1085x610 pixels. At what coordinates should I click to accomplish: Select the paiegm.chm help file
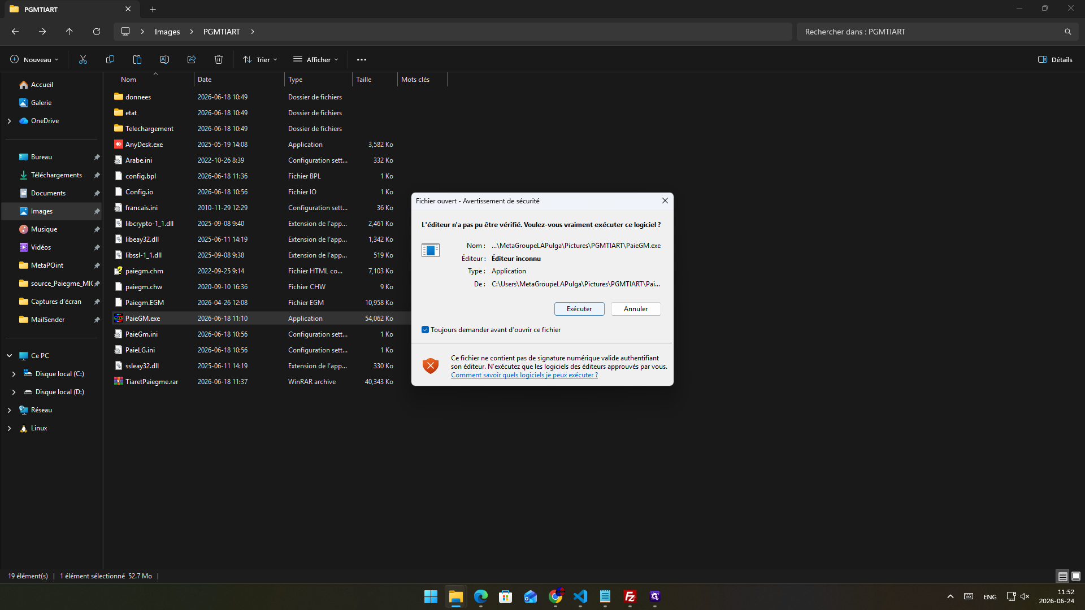pos(144,271)
